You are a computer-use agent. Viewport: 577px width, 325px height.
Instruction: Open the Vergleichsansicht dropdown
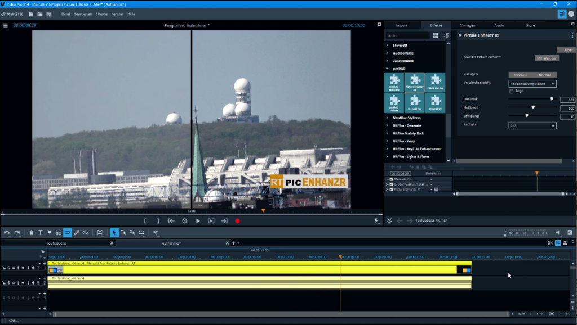pos(532,84)
